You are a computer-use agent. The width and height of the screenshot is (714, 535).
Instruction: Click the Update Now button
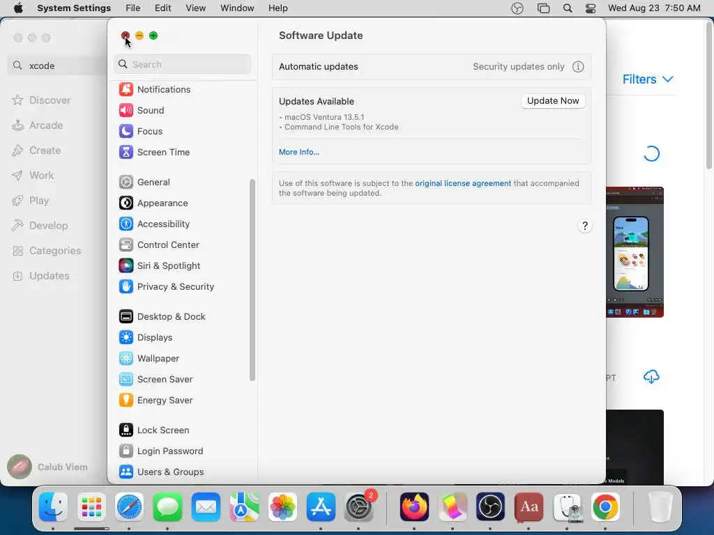[553, 101]
